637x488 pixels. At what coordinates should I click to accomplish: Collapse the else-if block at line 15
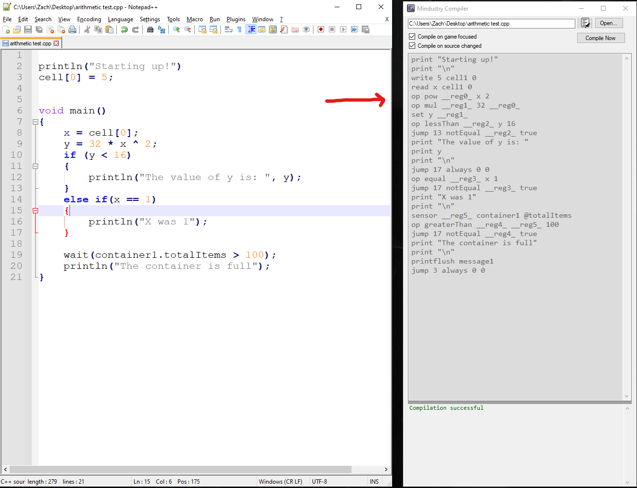[x=35, y=210]
